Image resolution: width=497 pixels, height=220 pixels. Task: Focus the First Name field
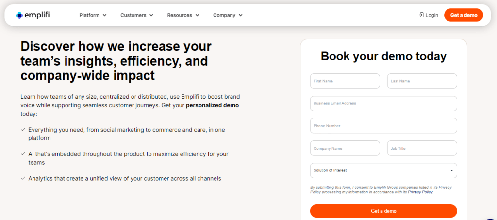pyautogui.click(x=345, y=81)
